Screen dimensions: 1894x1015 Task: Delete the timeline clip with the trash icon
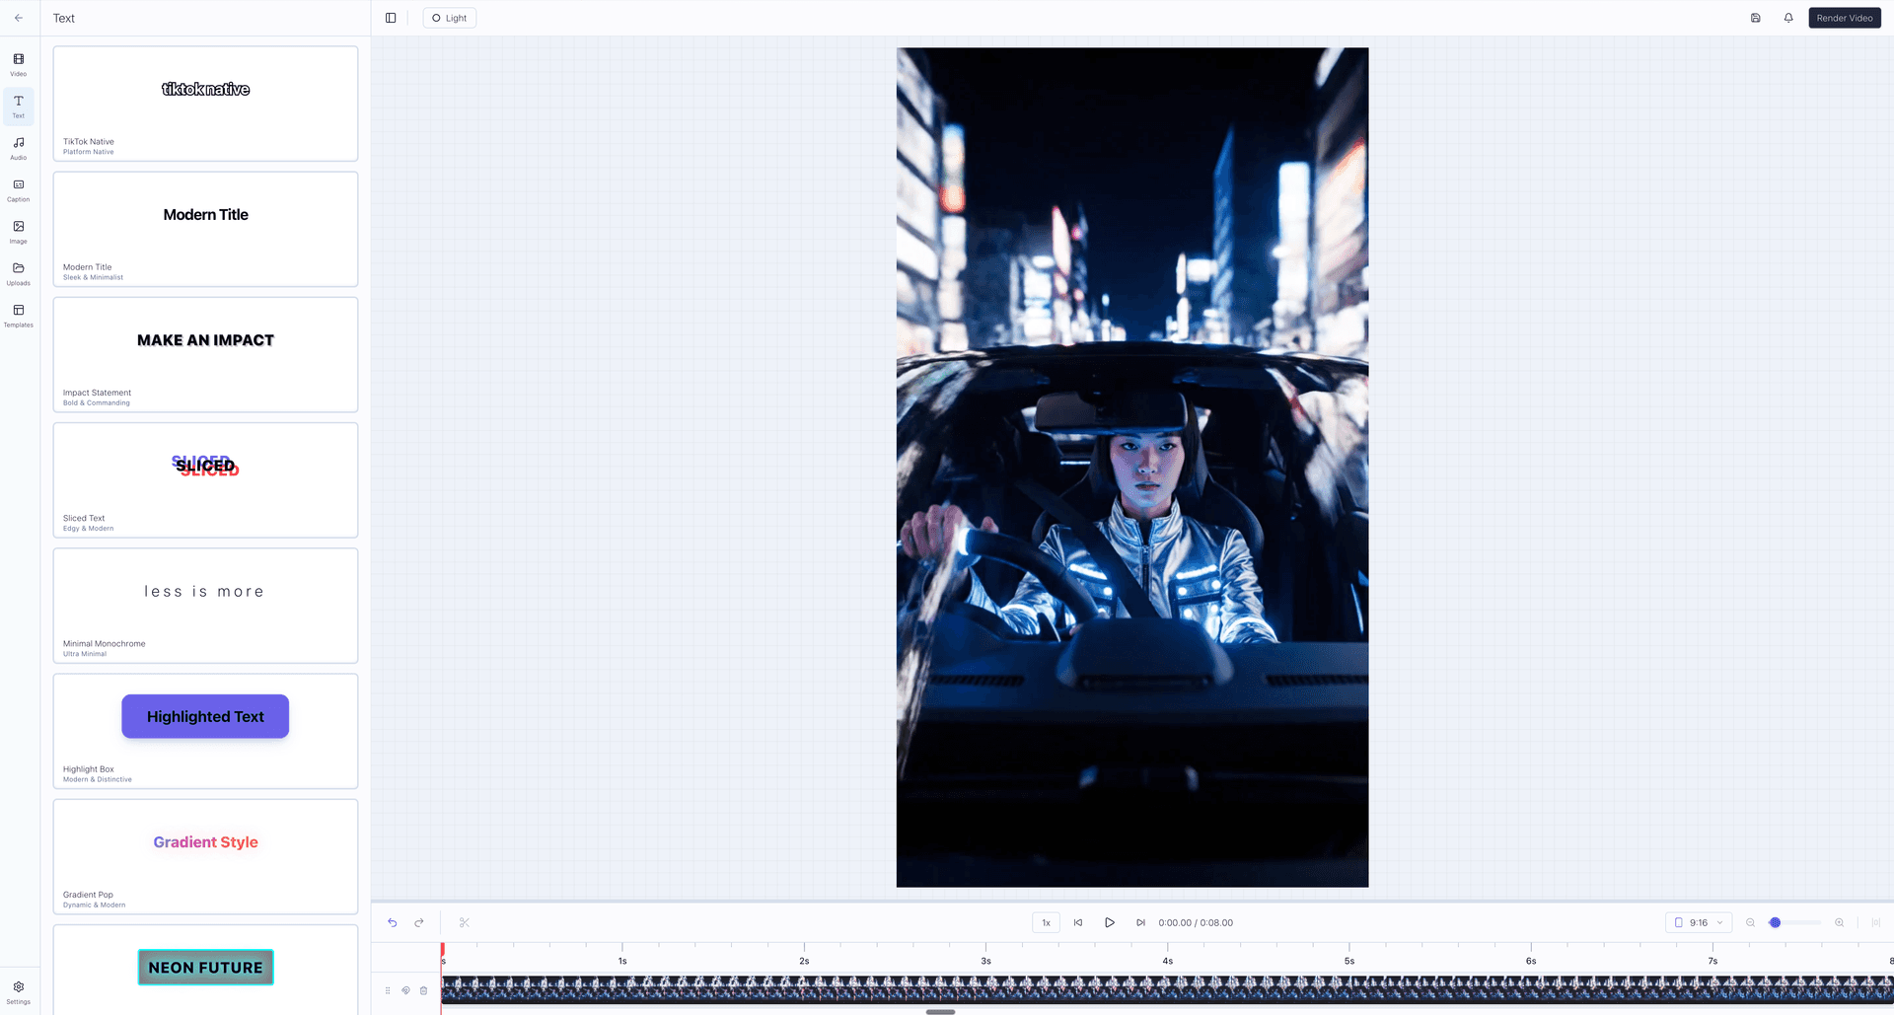pyautogui.click(x=423, y=990)
